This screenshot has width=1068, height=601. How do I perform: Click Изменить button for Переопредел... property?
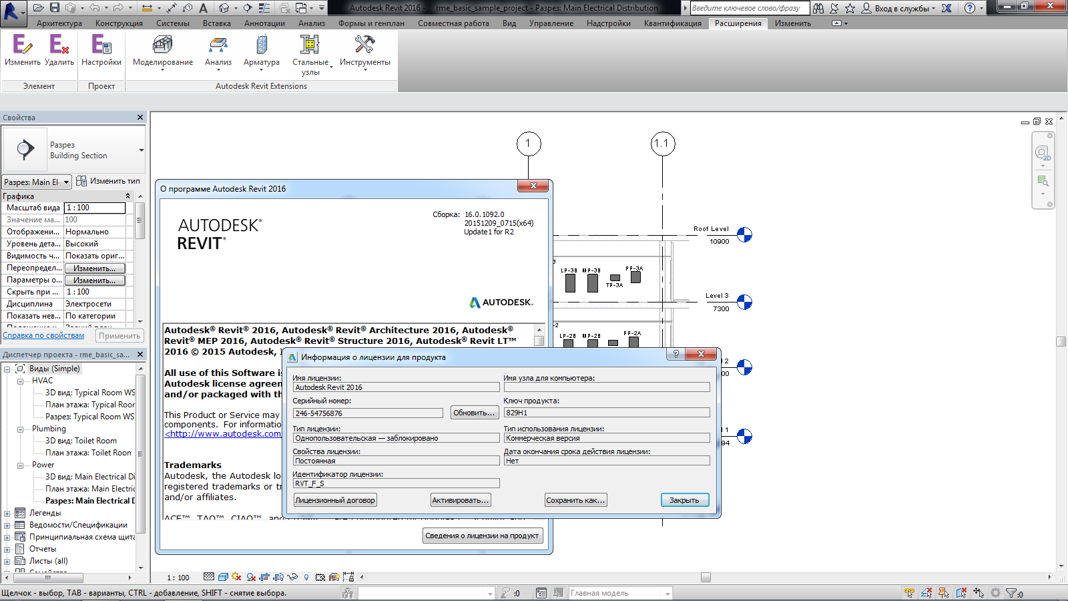(95, 268)
